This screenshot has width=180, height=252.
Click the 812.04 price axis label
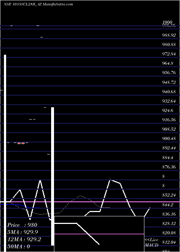(169, 242)
